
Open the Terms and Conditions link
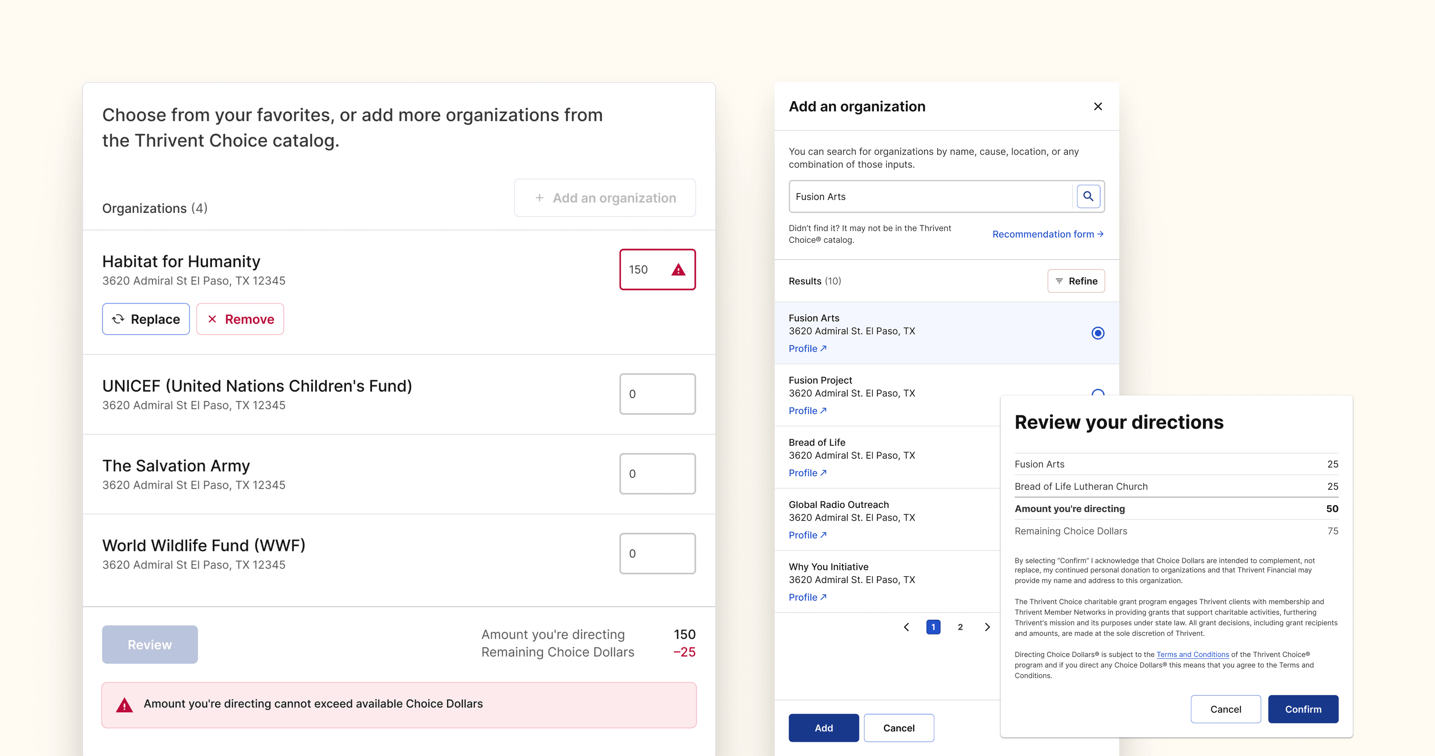tap(1192, 655)
